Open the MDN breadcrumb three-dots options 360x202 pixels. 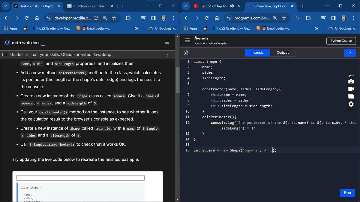(x=167, y=54)
